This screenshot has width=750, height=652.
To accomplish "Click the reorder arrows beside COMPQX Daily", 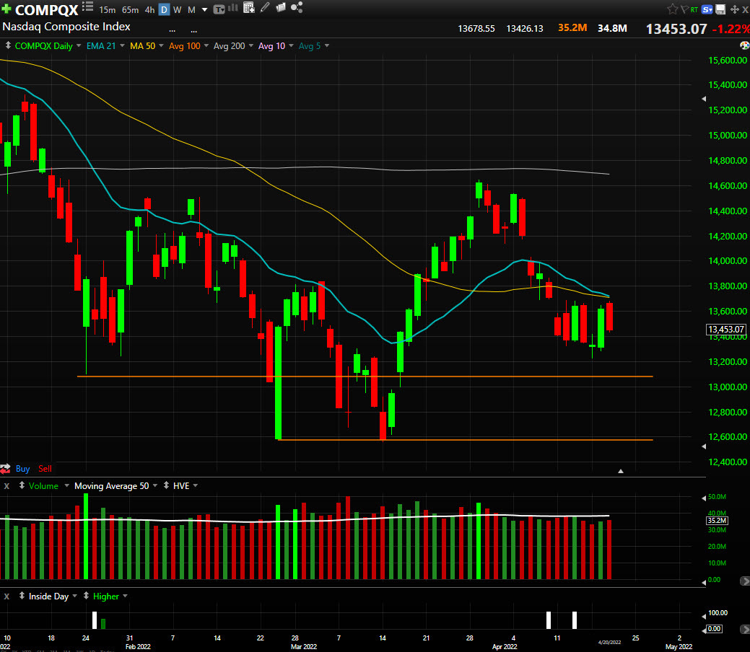I will [8, 46].
